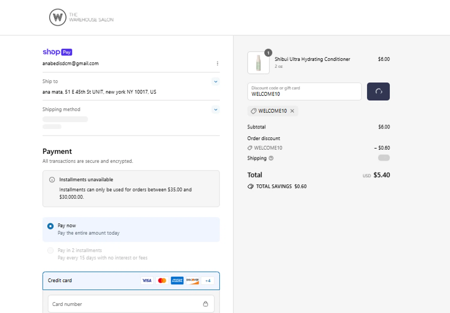Click the 2 oz product size text
This screenshot has width=450, height=313.
coord(279,66)
